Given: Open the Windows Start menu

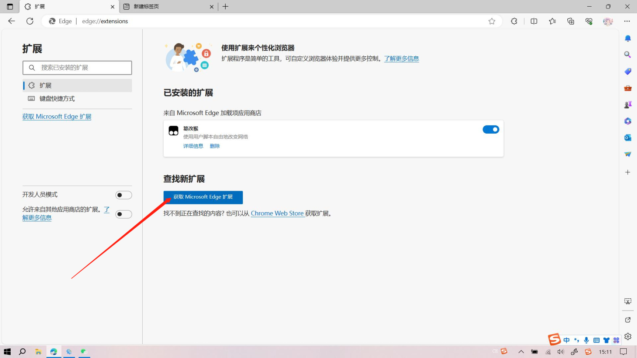Looking at the screenshot, I should [7, 352].
